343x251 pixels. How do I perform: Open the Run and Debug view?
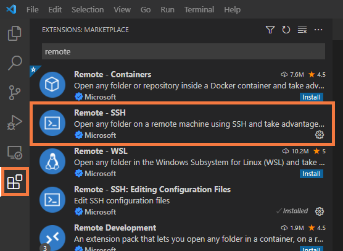[15, 122]
